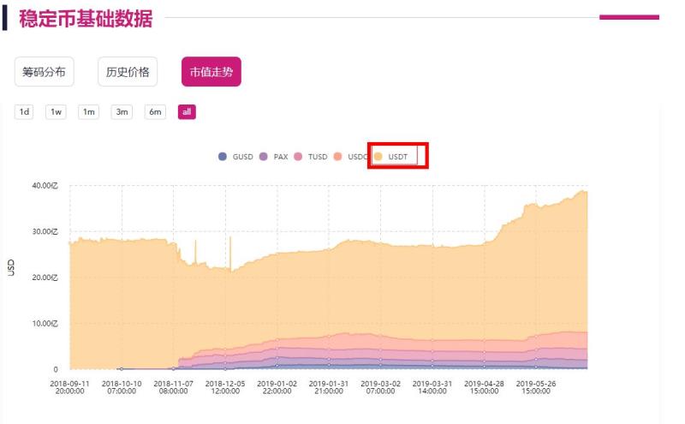Click the 2019-01-02 22:00:00 date label
Screen dimensions: 685x424
pyautogui.click(x=277, y=387)
